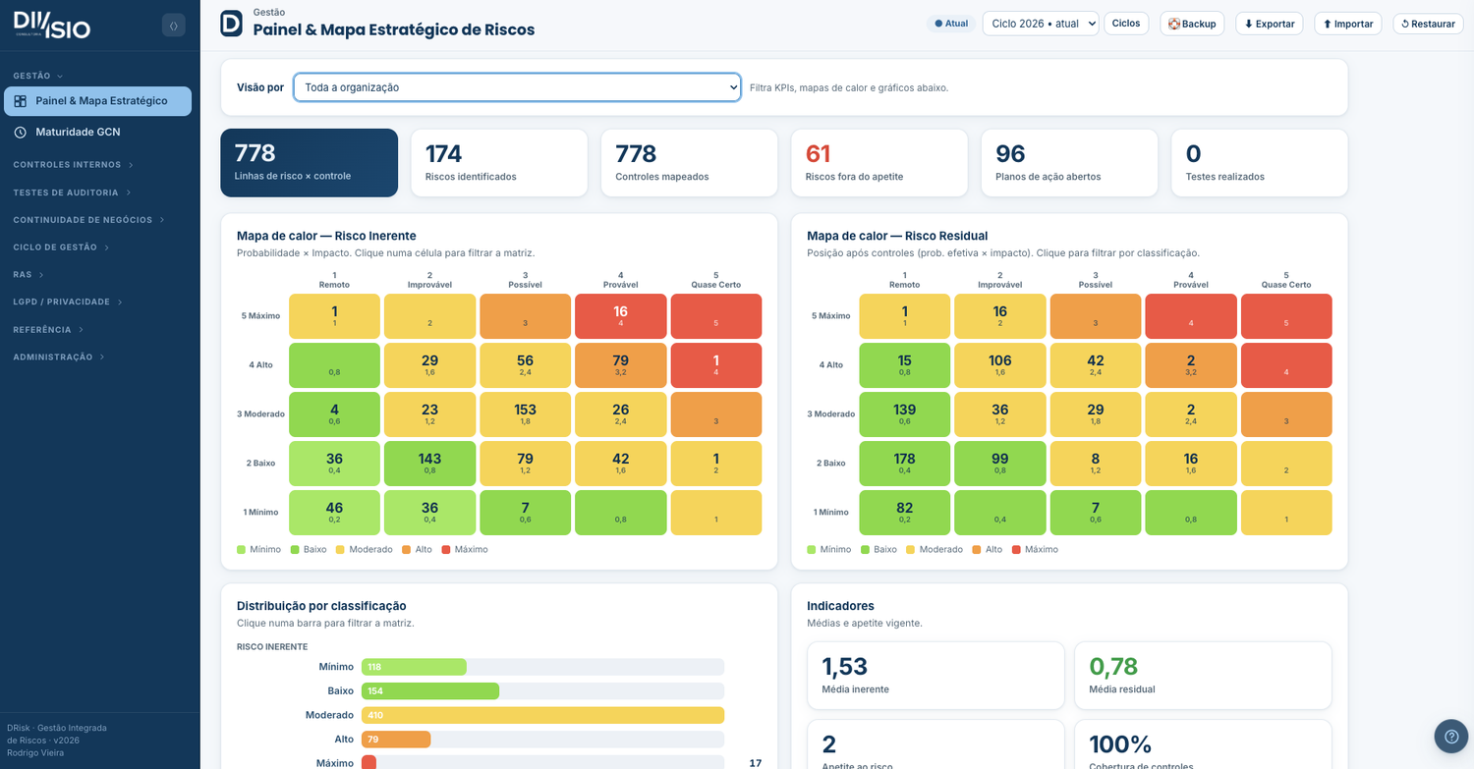This screenshot has height=769, width=1474.
Task: Click the Maturidade GCN clock icon
Action: click(x=21, y=132)
